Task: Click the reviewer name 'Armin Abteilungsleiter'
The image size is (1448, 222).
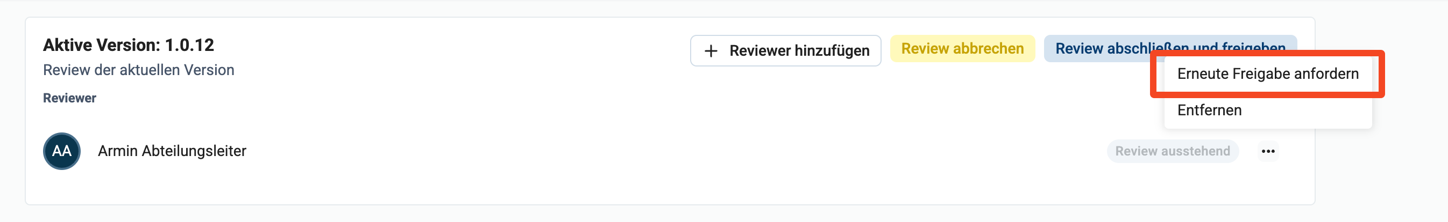Action: click(x=172, y=151)
